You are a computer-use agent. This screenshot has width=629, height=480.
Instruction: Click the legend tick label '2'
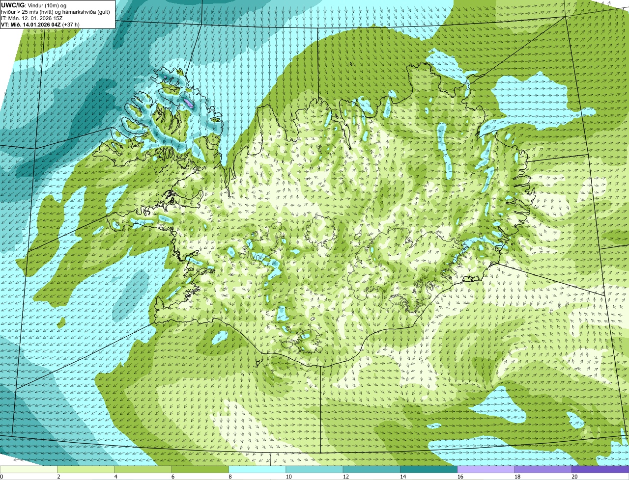(x=58, y=477)
